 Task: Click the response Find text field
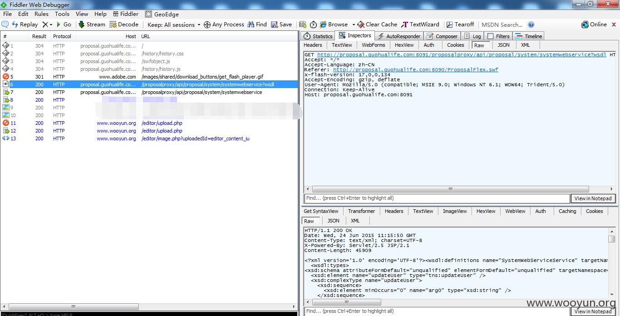437,311
